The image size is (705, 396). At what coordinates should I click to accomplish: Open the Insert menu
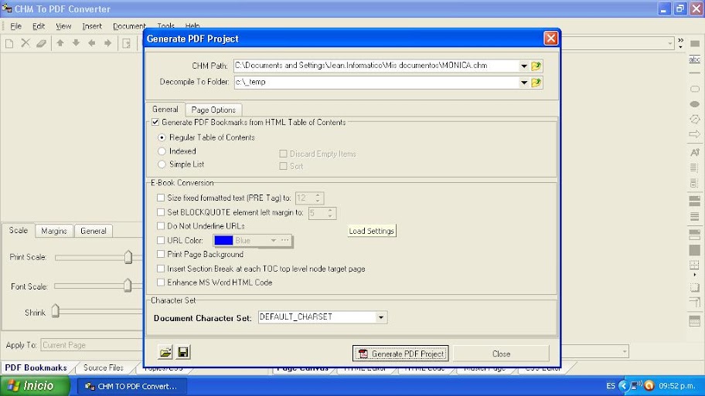(x=92, y=26)
